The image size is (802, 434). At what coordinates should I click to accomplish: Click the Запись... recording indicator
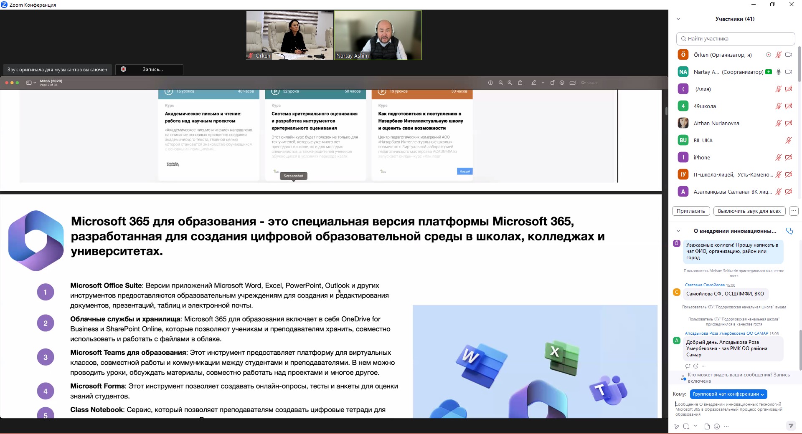[x=149, y=69]
